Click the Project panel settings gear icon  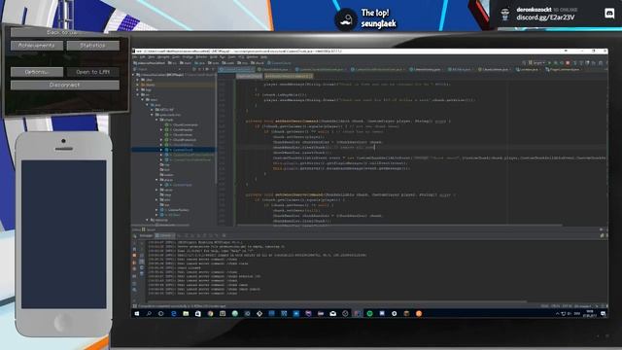tap(207, 69)
